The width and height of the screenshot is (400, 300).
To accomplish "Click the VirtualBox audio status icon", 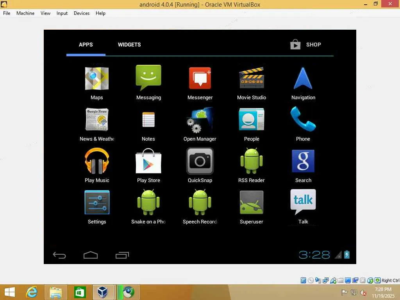I will click(x=318, y=280).
